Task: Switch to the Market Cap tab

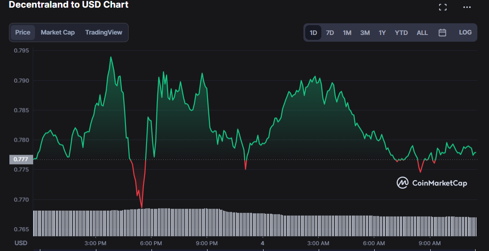Action: 58,32
